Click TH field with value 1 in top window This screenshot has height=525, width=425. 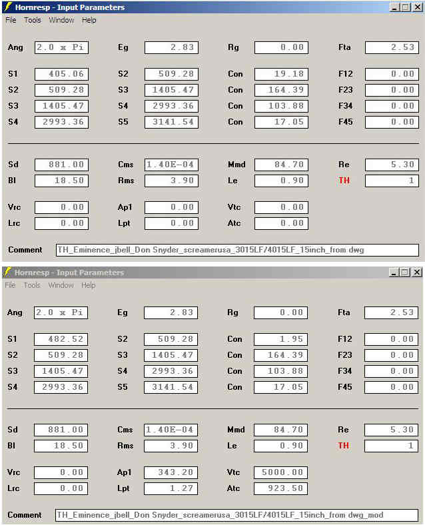(392, 181)
